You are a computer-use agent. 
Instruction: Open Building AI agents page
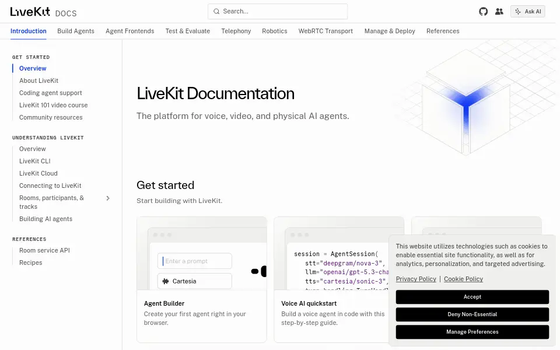(45, 219)
